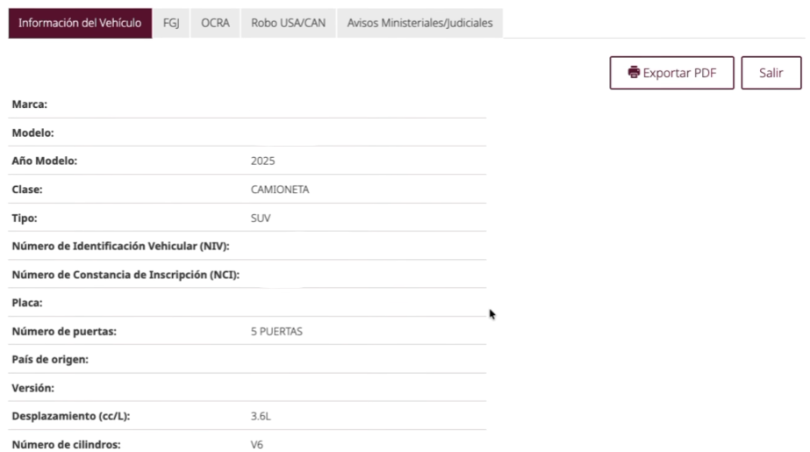Click the Número de Constancia de Inscripción label

coord(125,275)
